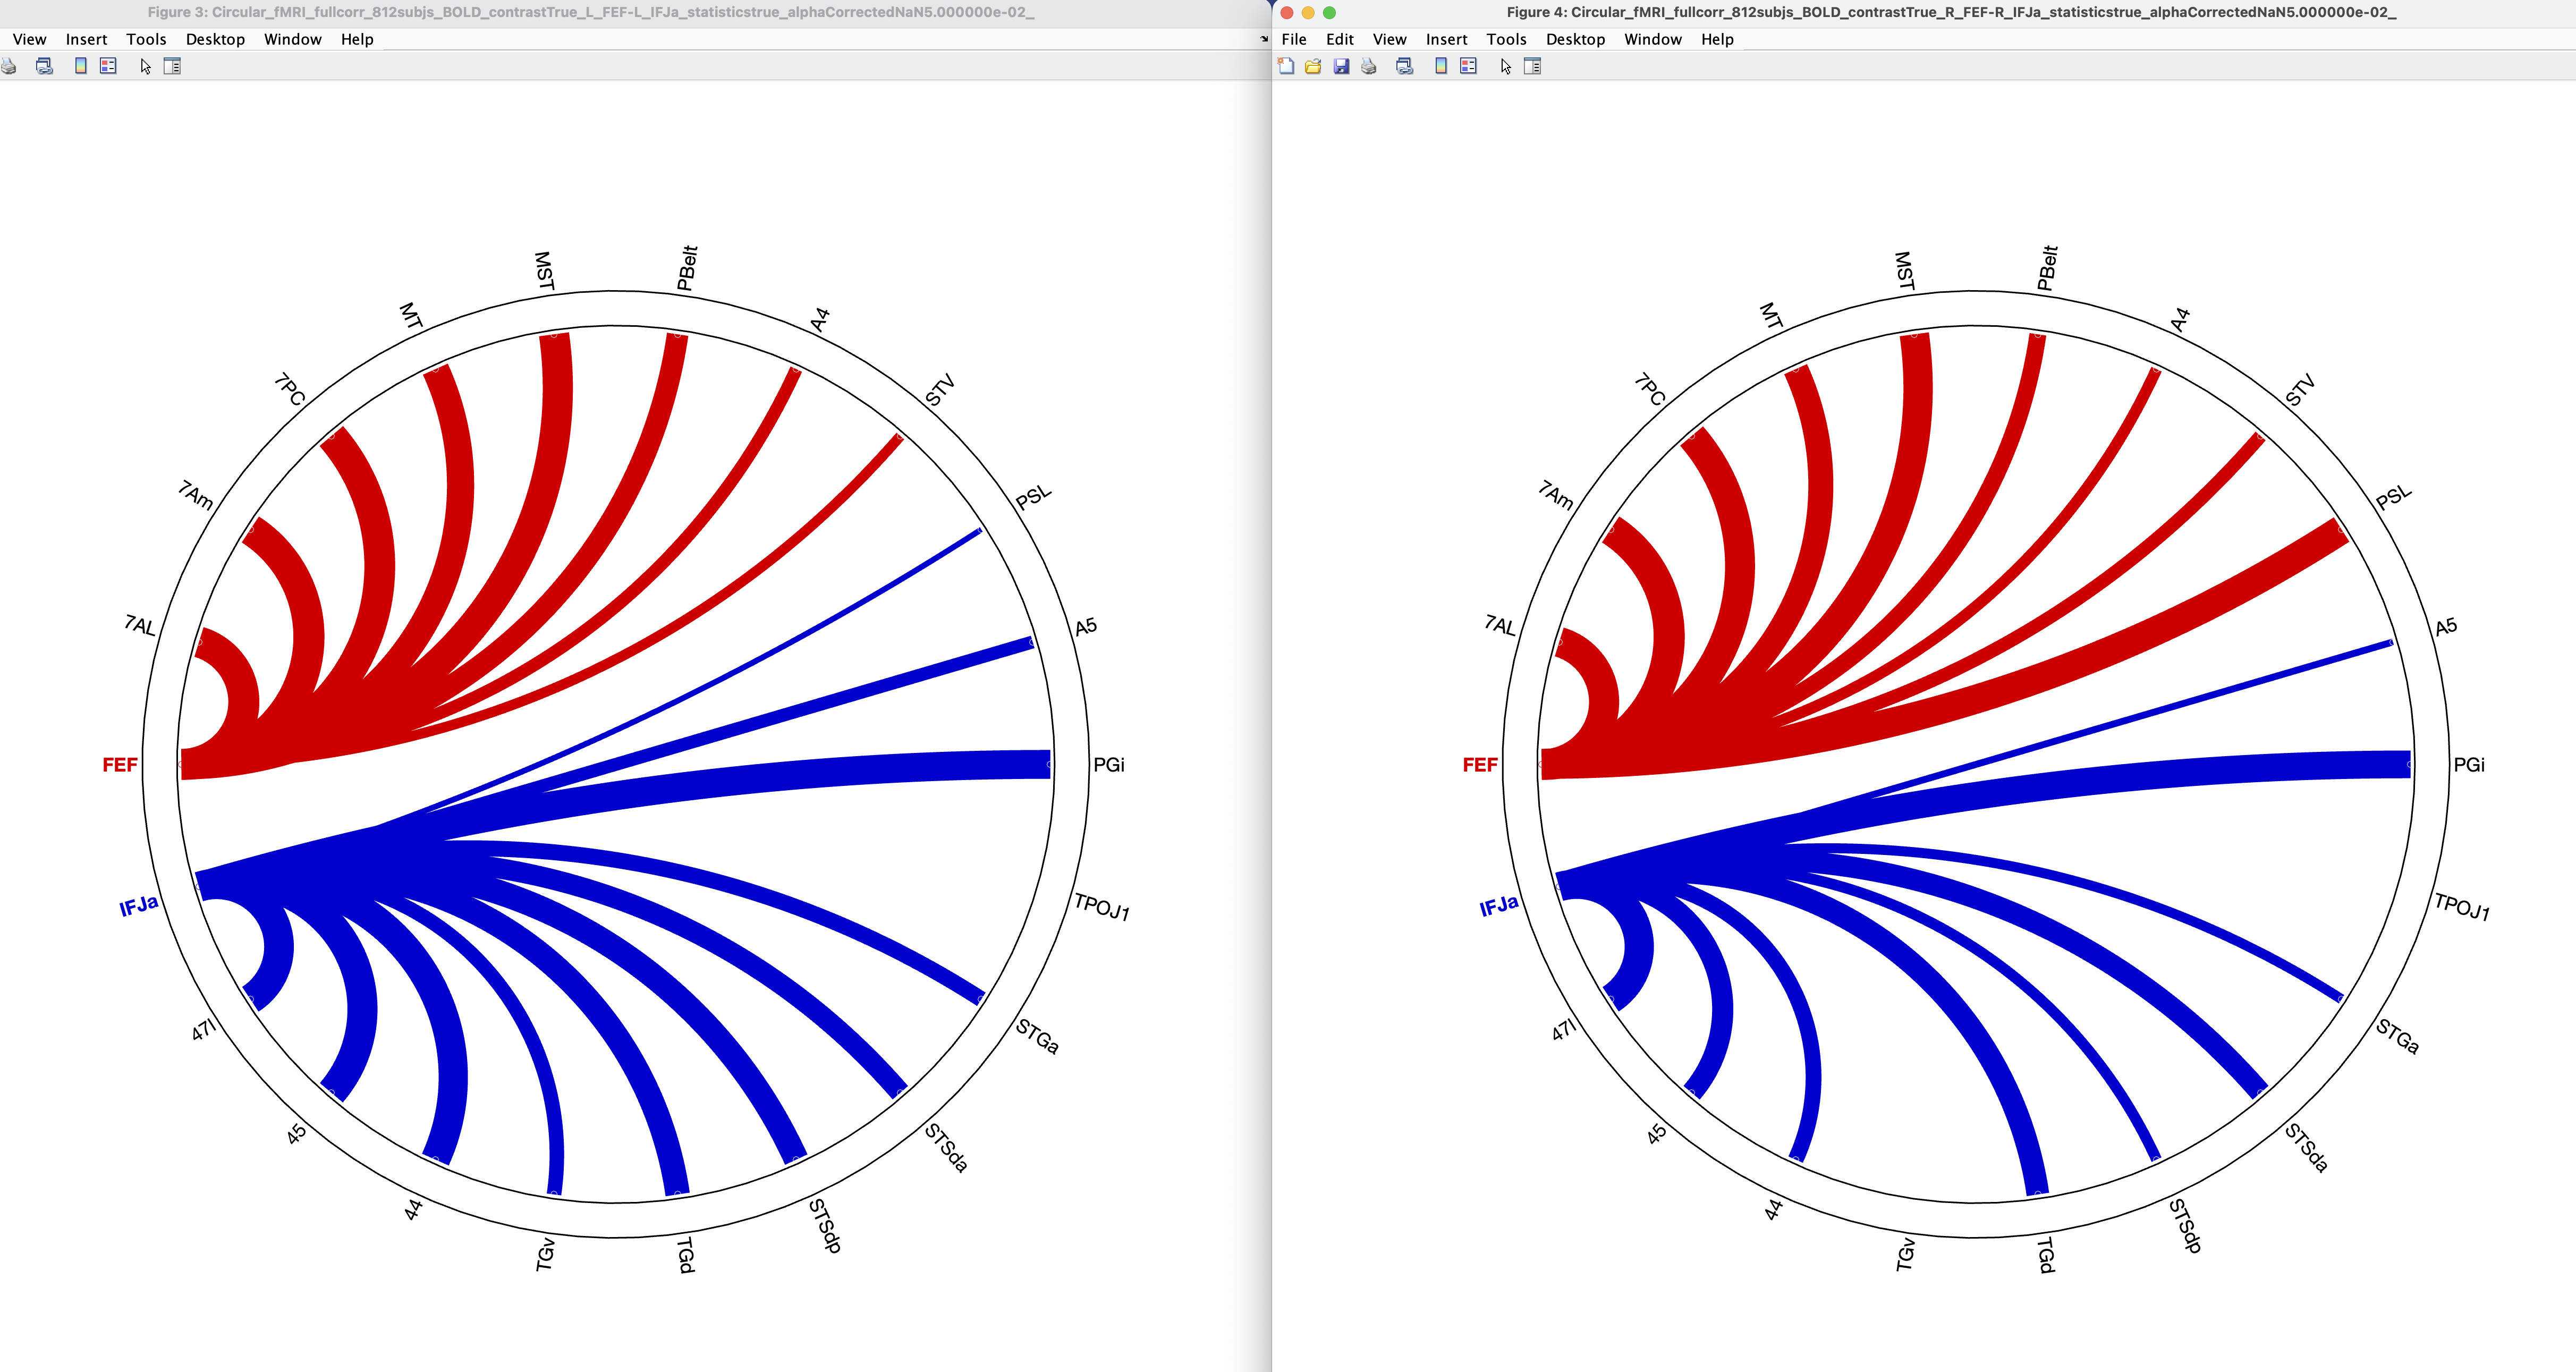
Task: Open Help menu in Figure 4
Action: [1717, 39]
